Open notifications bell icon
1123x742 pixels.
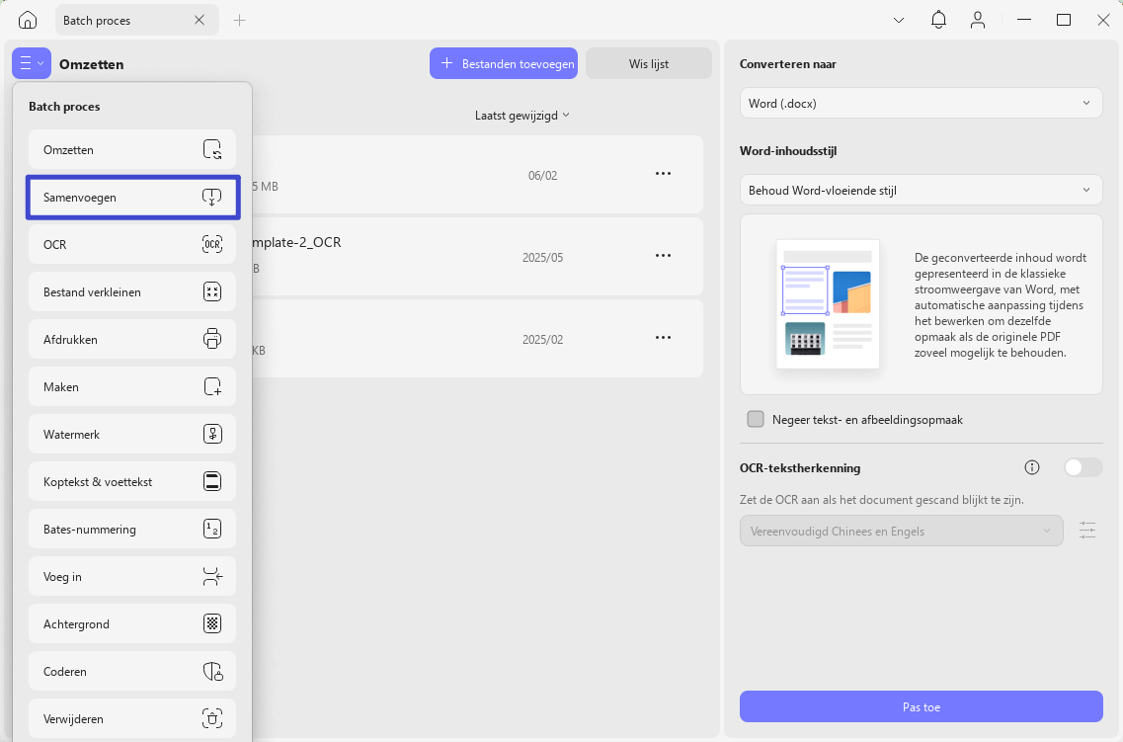(x=938, y=20)
